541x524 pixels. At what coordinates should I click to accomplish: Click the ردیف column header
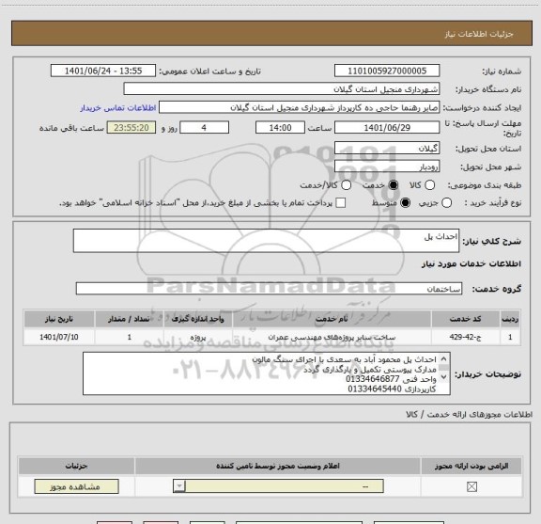[510, 319]
